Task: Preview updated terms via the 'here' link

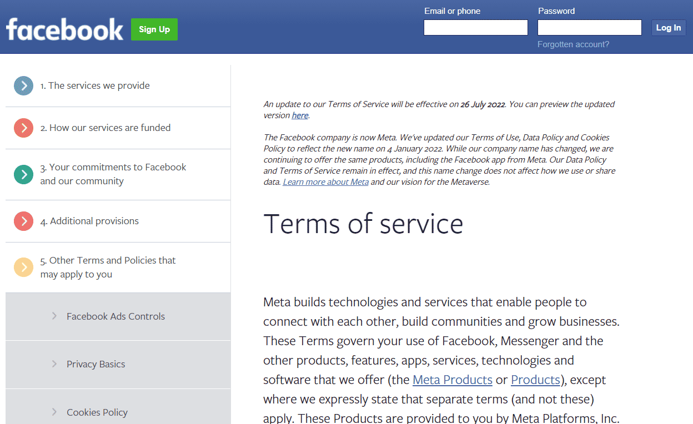Action: [300, 115]
